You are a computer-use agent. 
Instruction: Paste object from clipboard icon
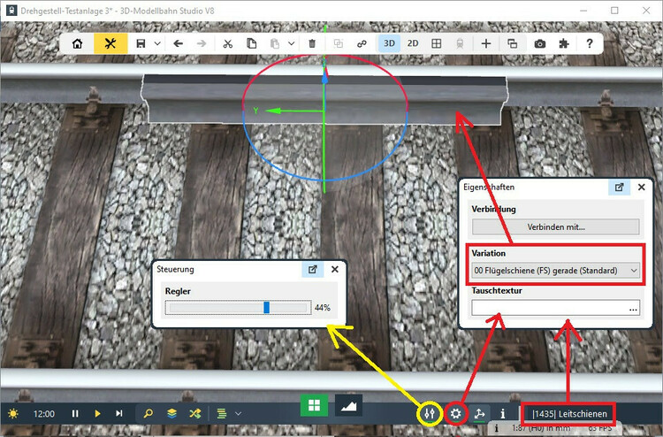coord(275,43)
